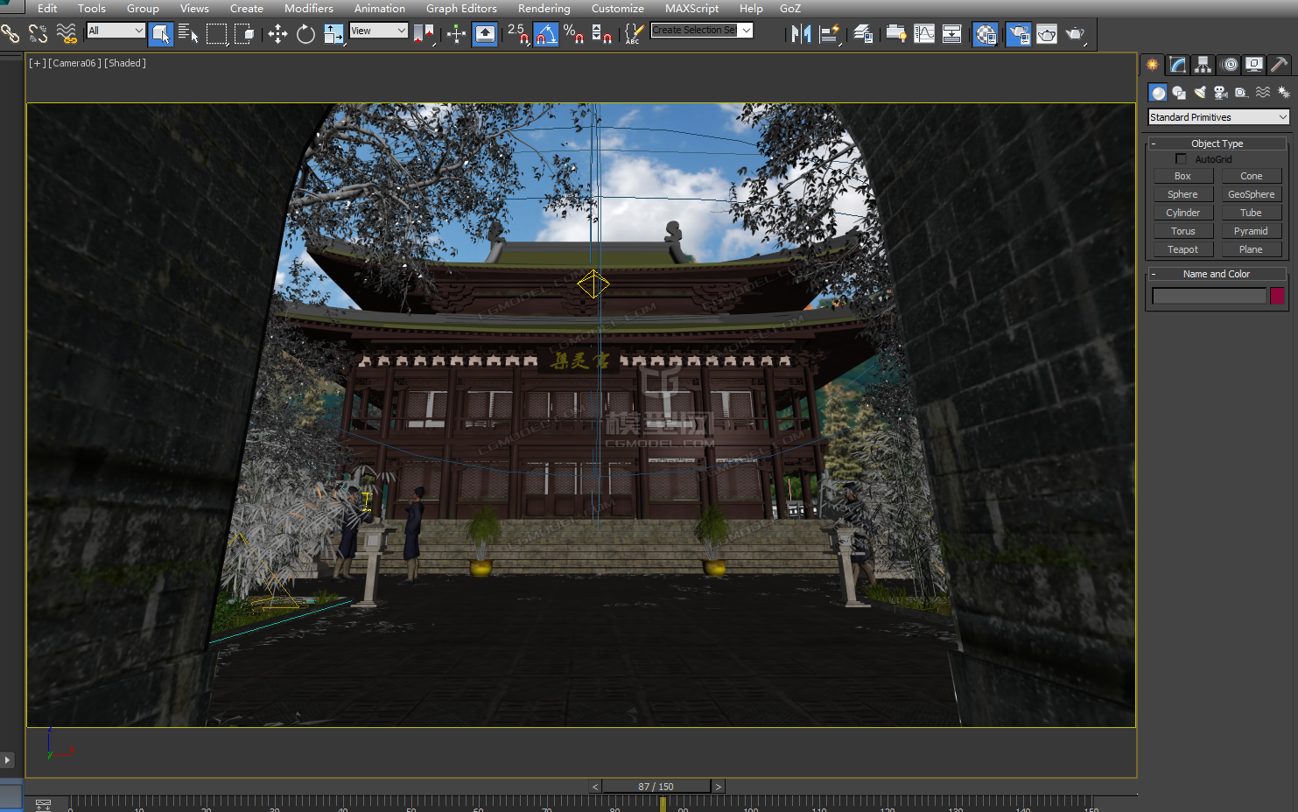Click the GeoSphere button
This screenshot has height=812, width=1298.
tap(1251, 194)
